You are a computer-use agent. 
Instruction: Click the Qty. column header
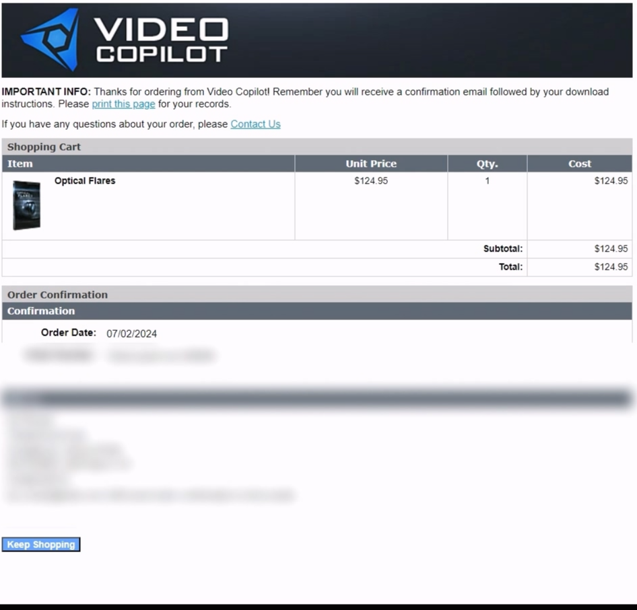click(x=487, y=163)
